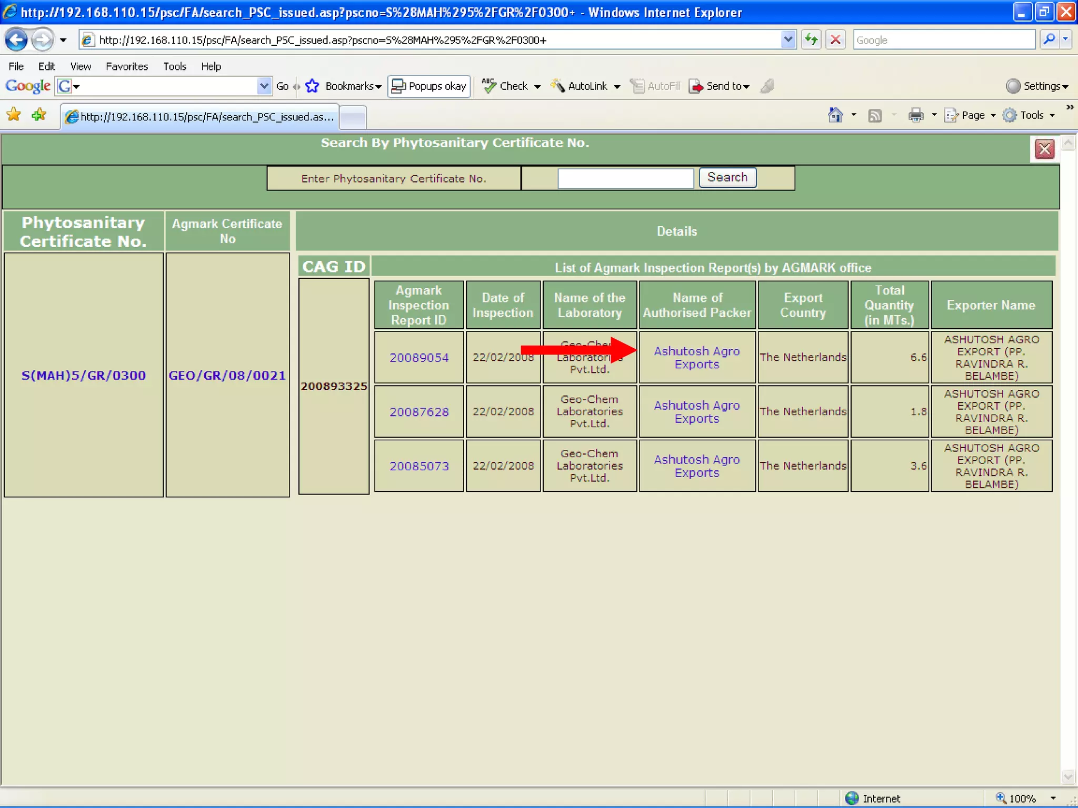Open the Tools menu in menu bar
This screenshot has height=808, width=1078.
[174, 67]
